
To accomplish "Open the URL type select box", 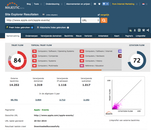I will [x=90, y=20].
